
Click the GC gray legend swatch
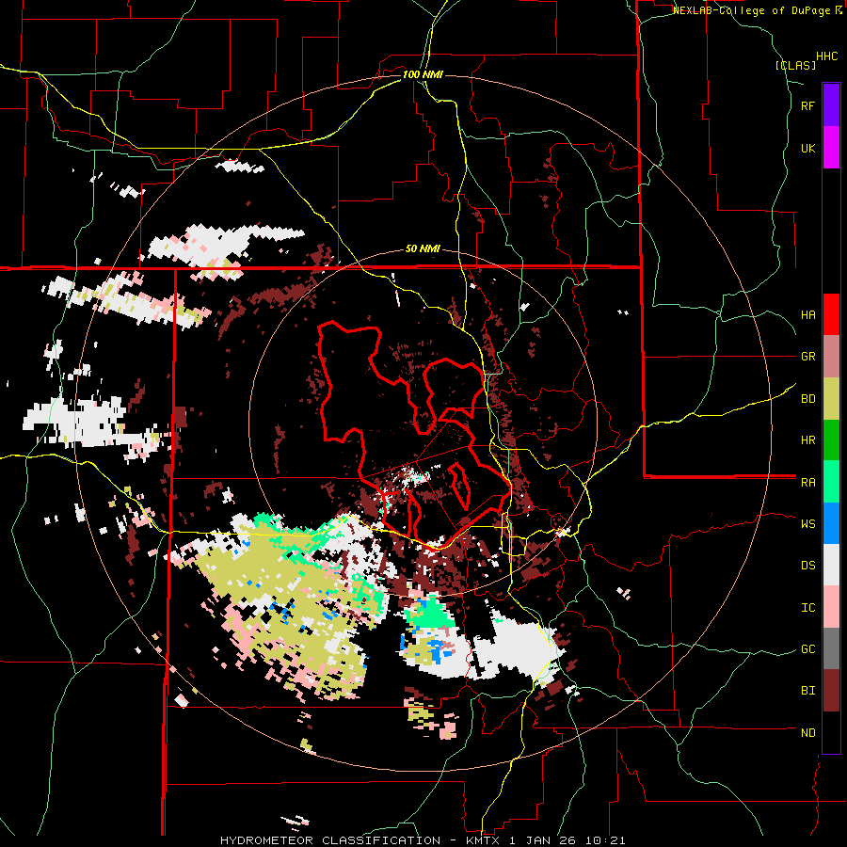pos(831,648)
